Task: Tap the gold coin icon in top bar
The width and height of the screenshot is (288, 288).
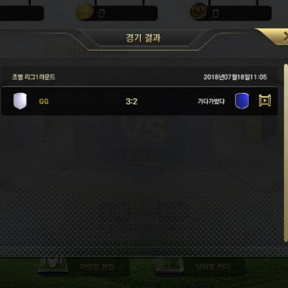Action: (84, 12)
